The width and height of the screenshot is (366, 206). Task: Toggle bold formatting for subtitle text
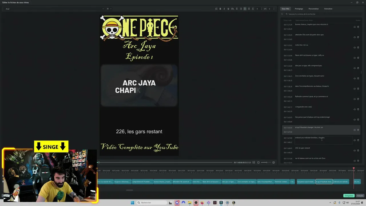[x=220, y=9]
